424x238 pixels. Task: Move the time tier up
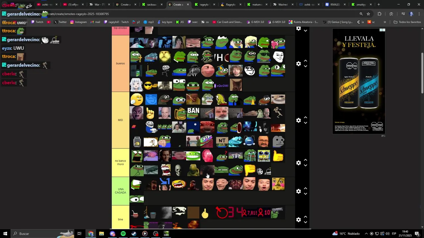(x=305, y=217)
